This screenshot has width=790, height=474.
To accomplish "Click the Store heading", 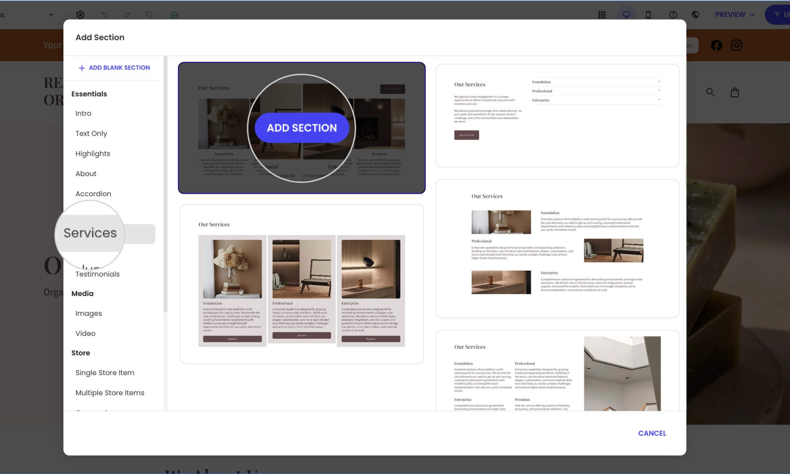I will 81,353.
